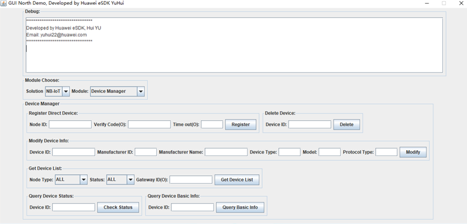The width and height of the screenshot is (467, 224).
Task: Focus the Manufacturer Name input field
Action: click(226, 152)
